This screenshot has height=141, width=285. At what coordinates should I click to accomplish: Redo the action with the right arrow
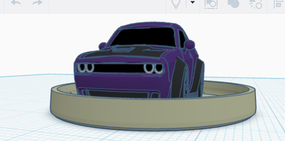(37, 2)
